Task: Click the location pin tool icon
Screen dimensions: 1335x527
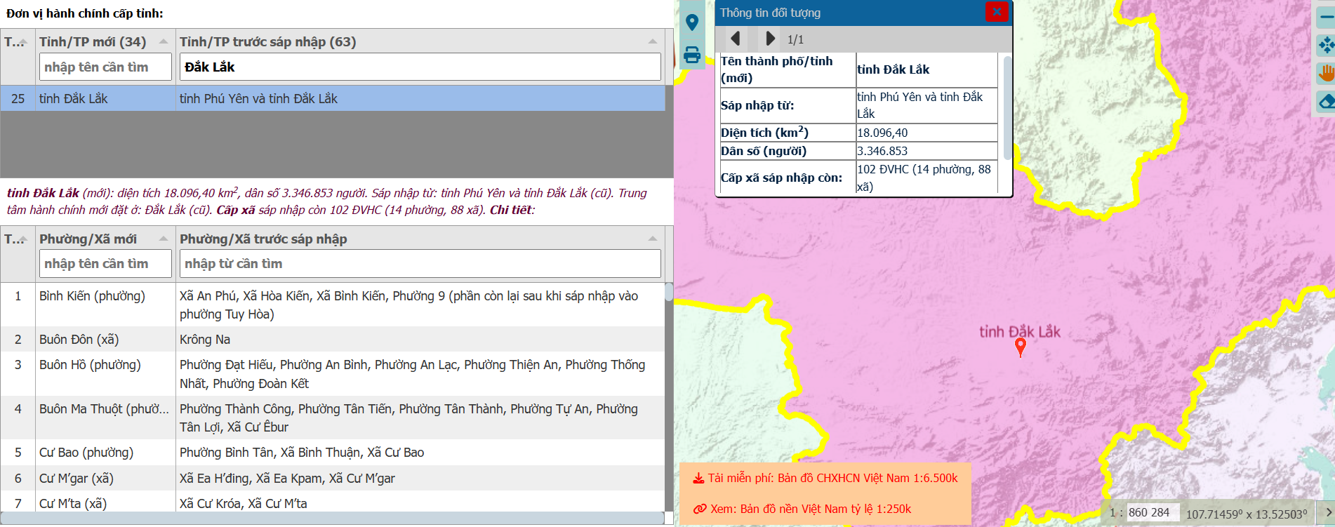Action: 692,22
